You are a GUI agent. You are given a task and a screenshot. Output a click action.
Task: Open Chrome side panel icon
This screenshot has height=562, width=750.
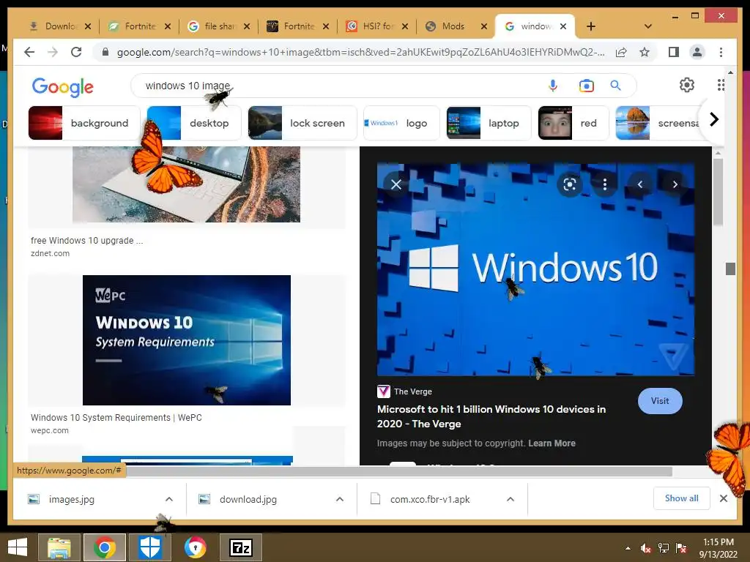coord(674,52)
